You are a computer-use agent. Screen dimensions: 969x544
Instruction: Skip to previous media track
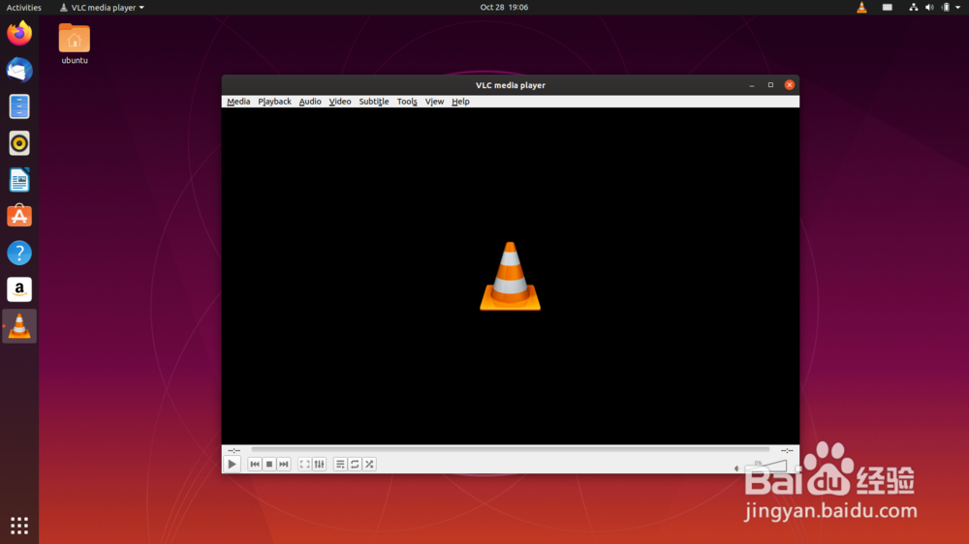tap(255, 465)
